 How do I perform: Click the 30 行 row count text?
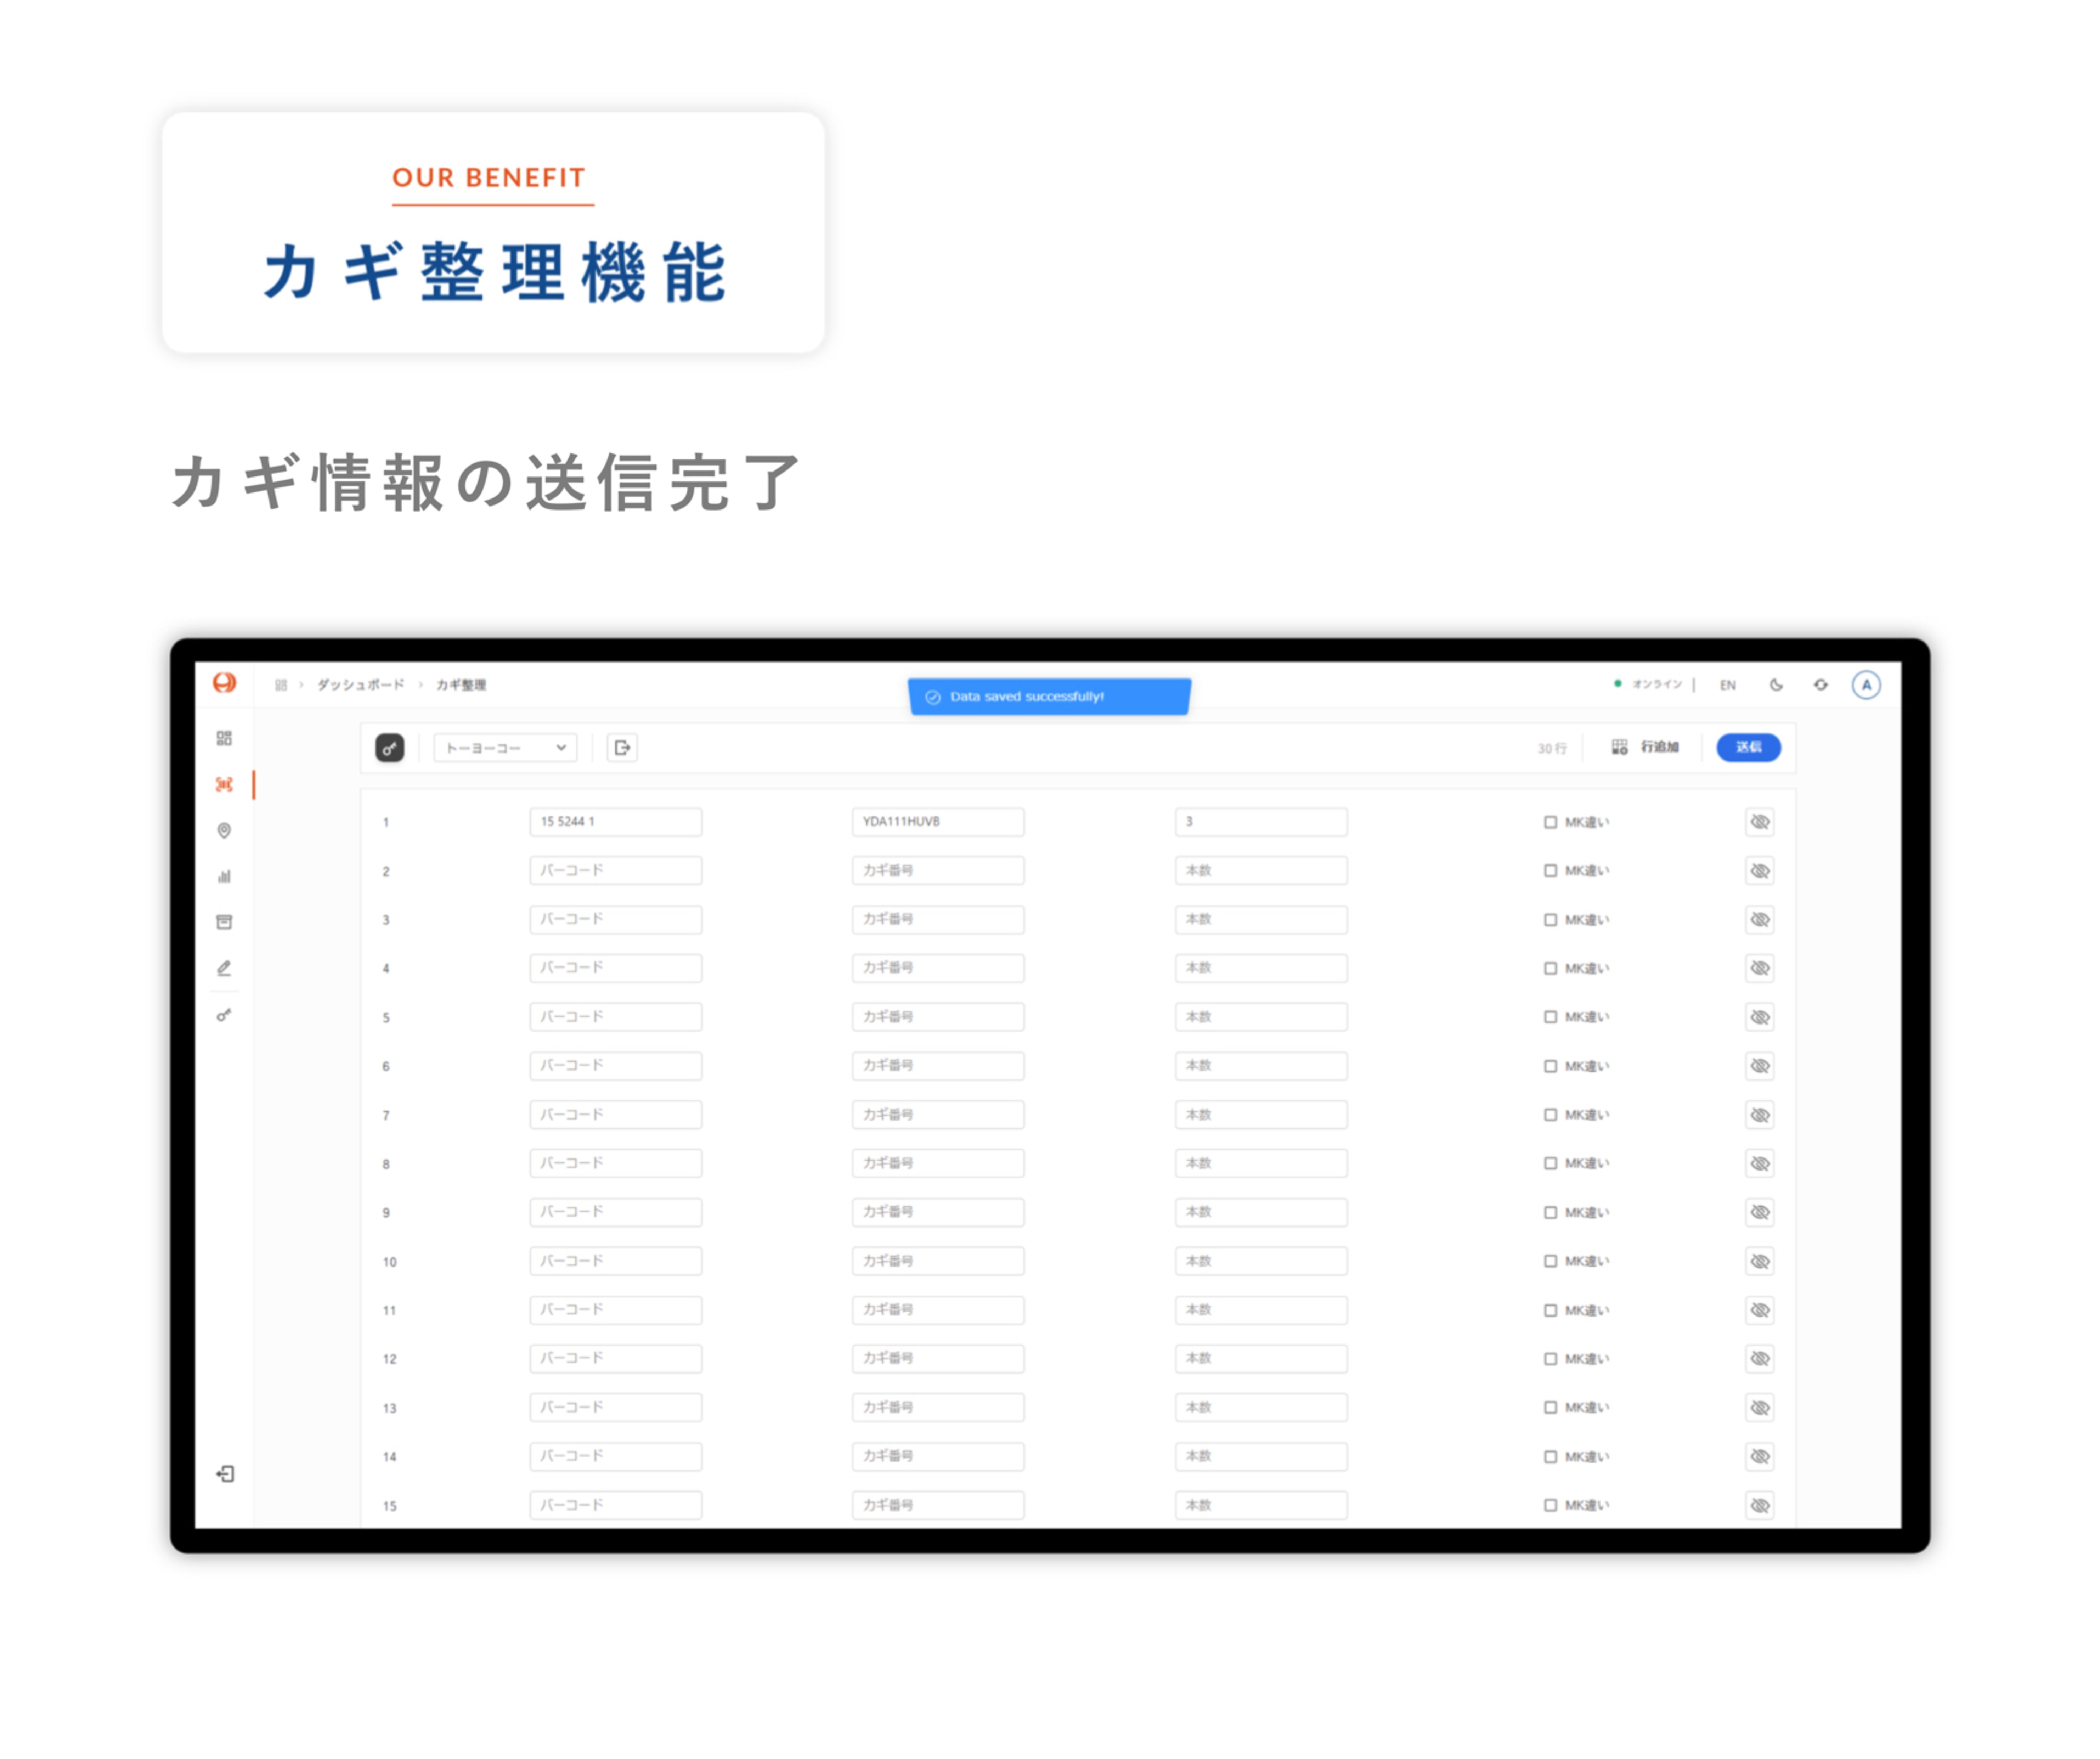click(1552, 749)
